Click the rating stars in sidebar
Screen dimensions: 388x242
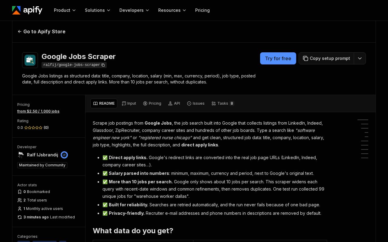click(33, 128)
